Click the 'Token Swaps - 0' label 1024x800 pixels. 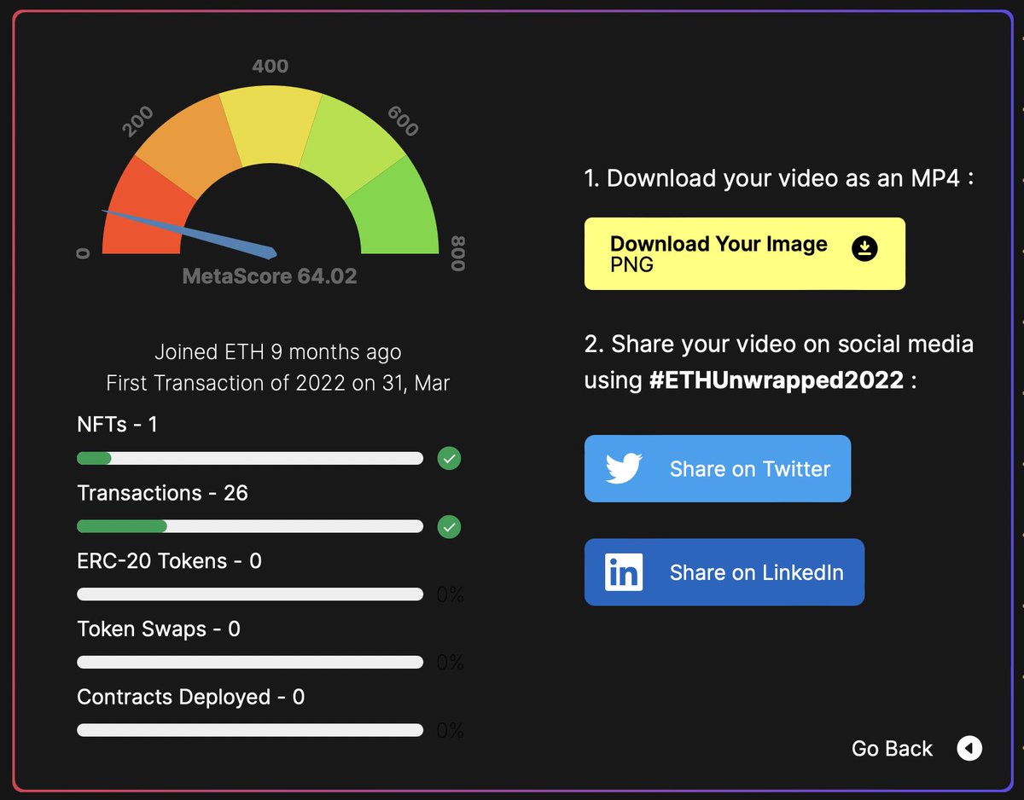click(x=159, y=629)
